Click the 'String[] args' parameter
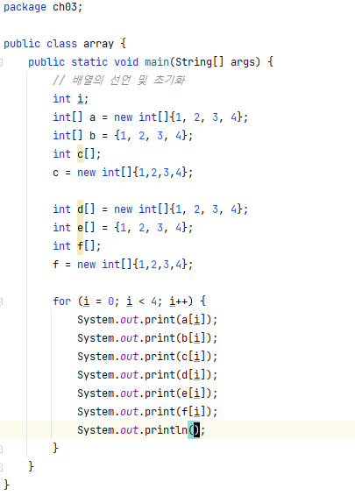Image resolution: width=355 pixels, height=496 pixels. [215, 62]
